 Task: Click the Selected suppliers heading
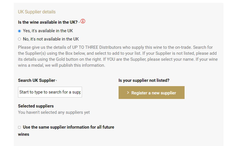click(36, 106)
